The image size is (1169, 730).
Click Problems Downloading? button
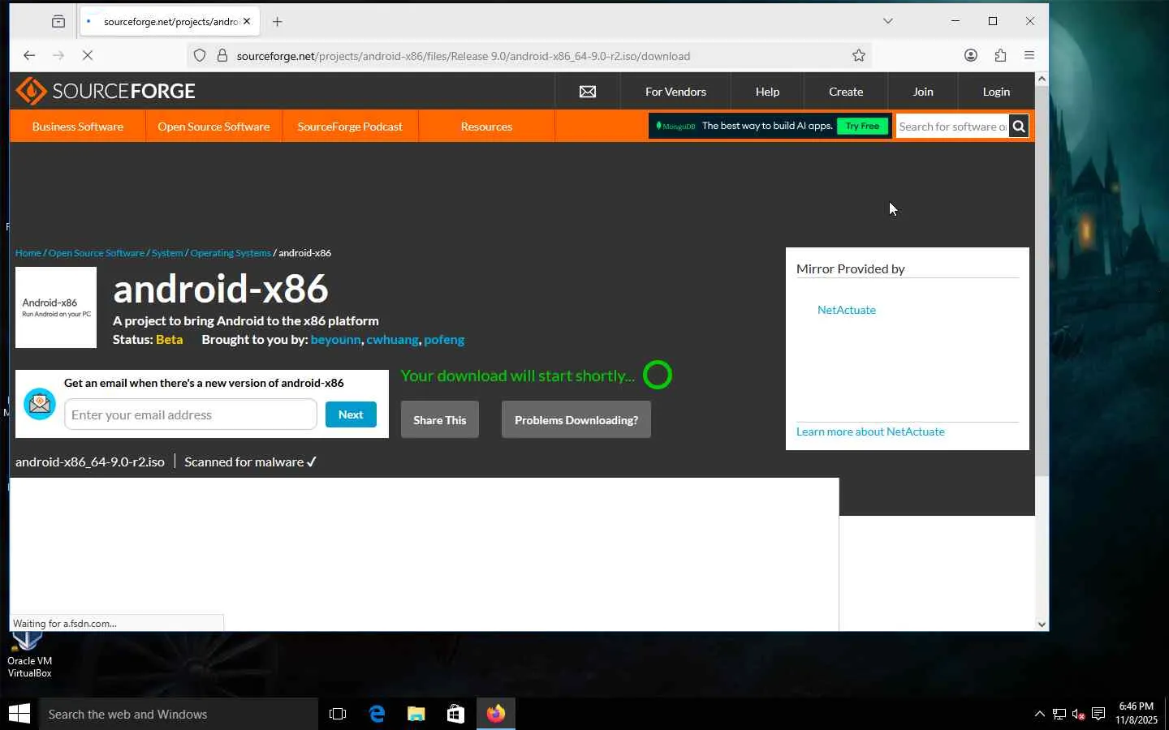(x=576, y=419)
